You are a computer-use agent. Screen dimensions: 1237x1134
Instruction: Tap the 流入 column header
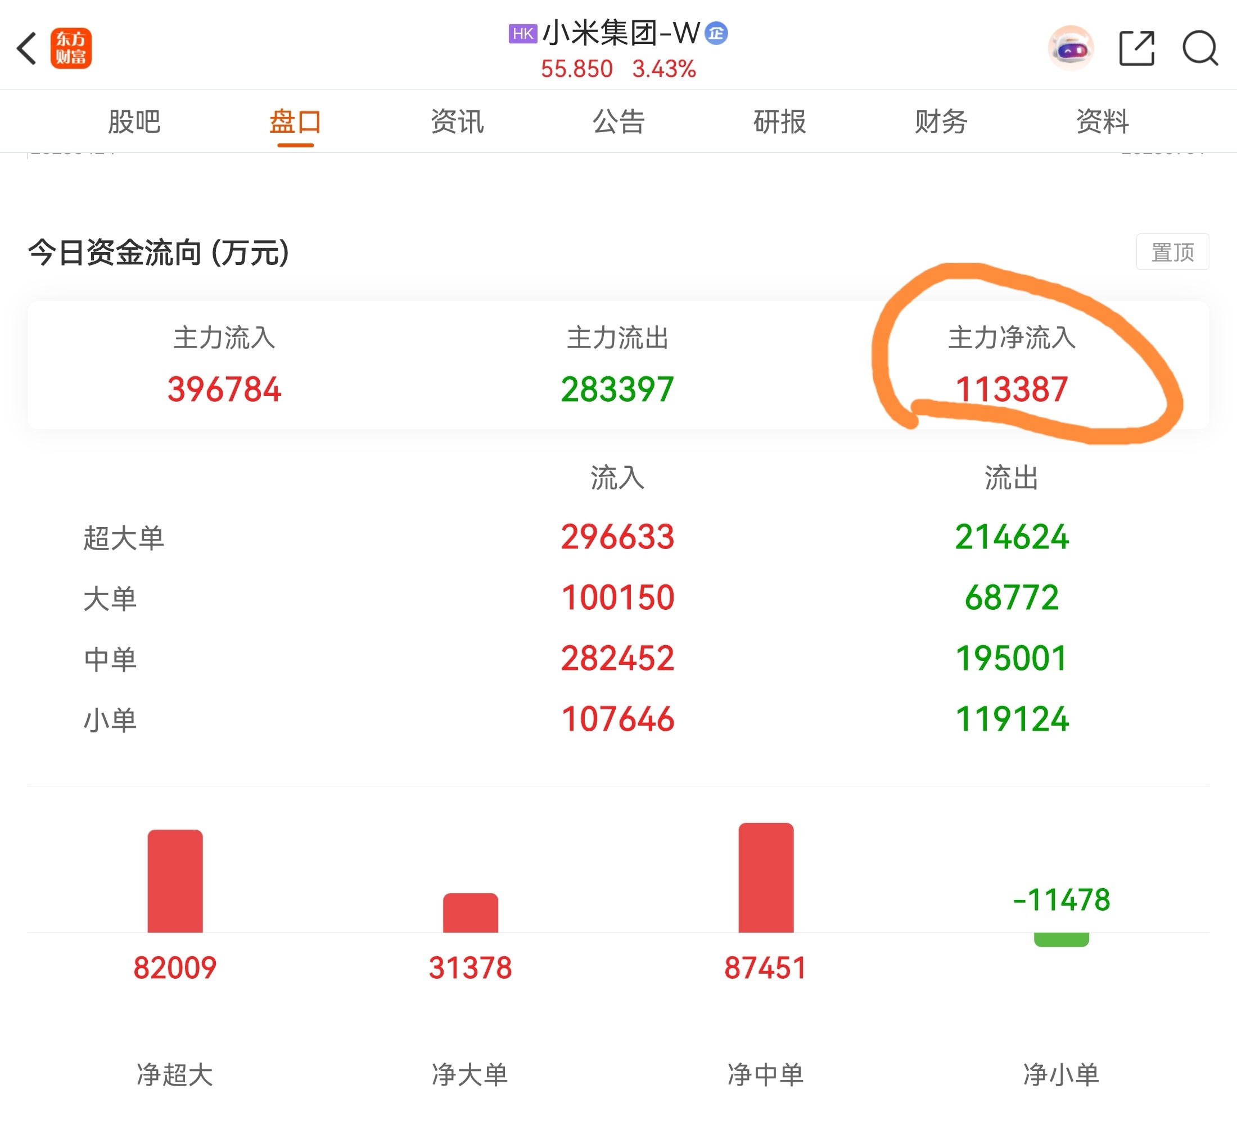(618, 478)
